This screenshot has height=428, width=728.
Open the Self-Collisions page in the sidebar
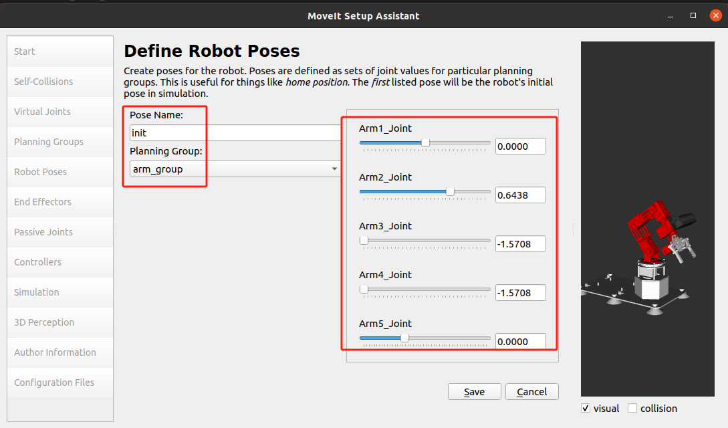point(60,81)
